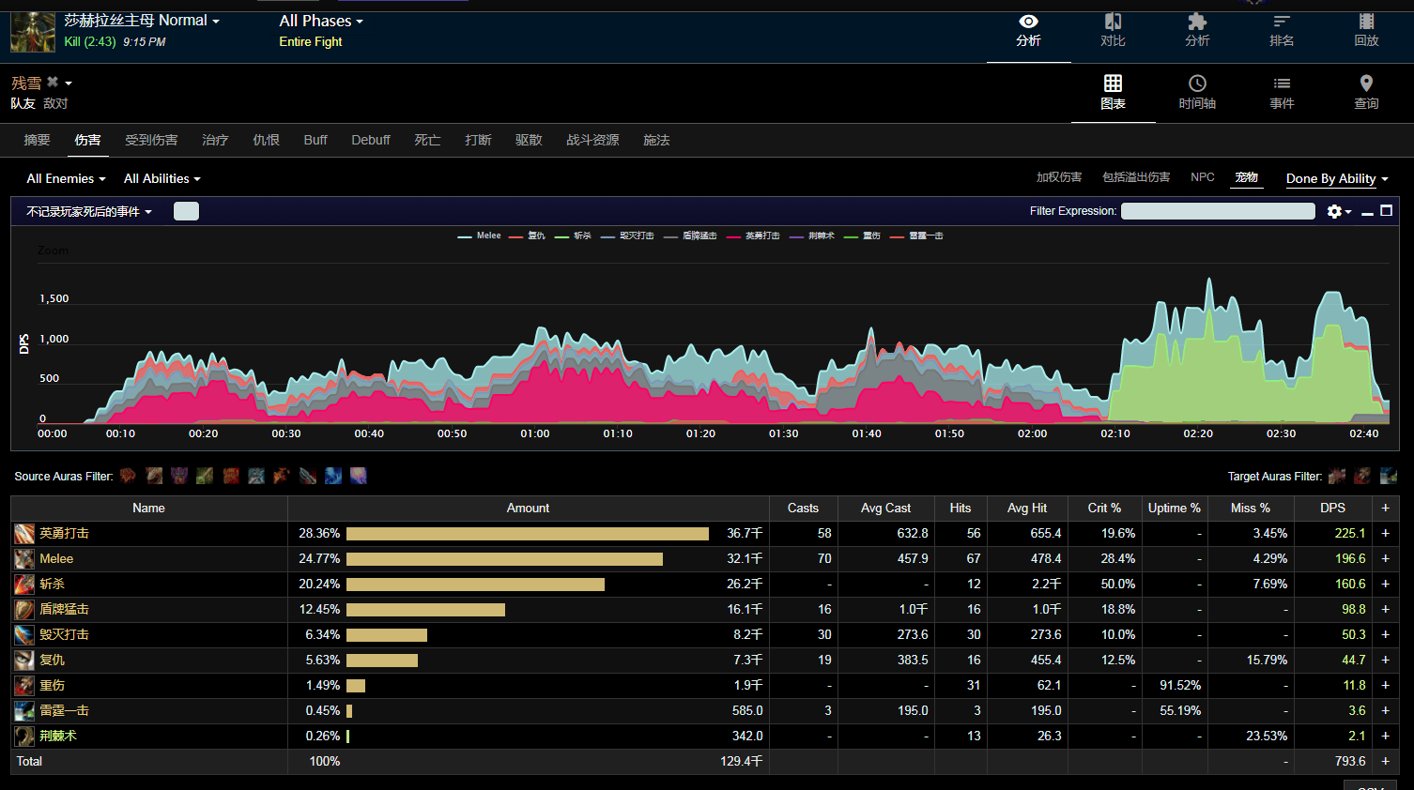Click the 荆棘术 ability icon in table

pos(24,737)
